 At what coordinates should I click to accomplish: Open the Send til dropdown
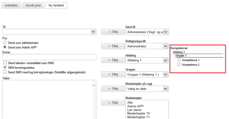166,32
